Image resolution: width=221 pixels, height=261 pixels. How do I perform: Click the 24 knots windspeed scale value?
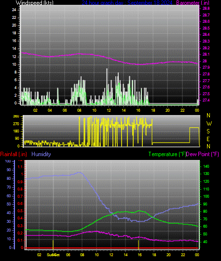(x=14, y=10)
